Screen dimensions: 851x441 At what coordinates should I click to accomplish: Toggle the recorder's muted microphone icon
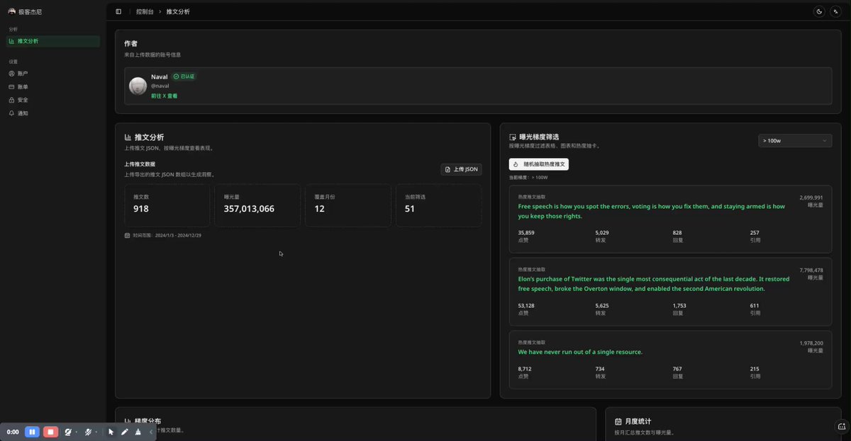pos(89,432)
